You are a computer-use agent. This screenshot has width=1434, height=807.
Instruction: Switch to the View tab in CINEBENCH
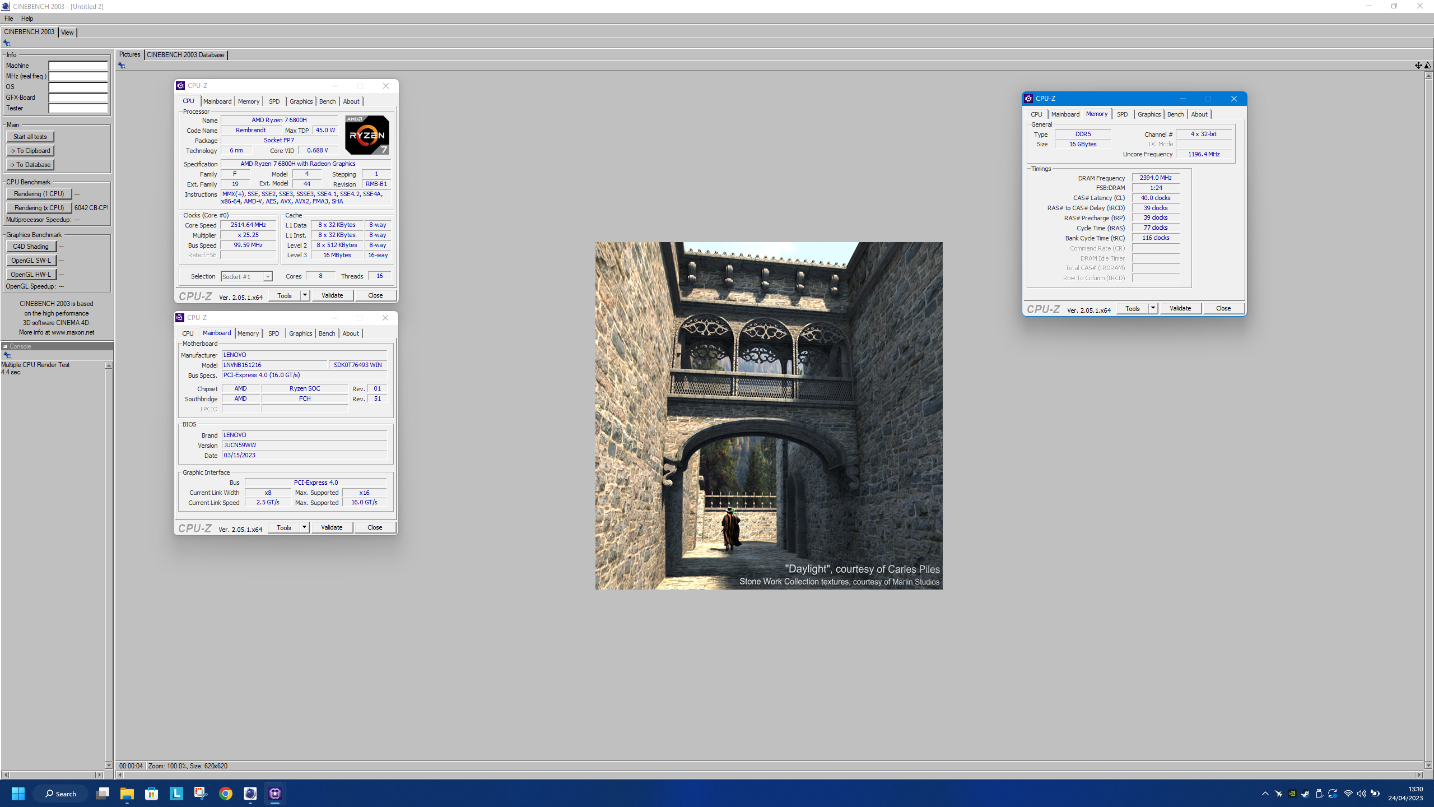pyautogui.click(x=67, y=33)
